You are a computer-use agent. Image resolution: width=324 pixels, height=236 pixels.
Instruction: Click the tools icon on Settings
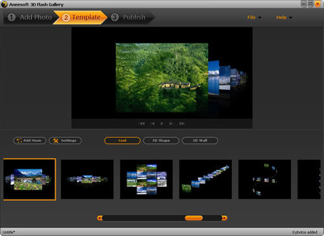click(56, 141)
